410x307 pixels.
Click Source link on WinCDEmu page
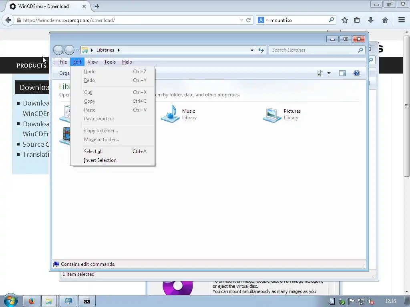tap(36, 144)
